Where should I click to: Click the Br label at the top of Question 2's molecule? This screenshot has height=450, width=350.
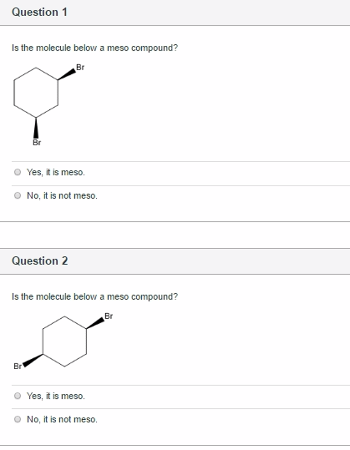coord(108,315)
